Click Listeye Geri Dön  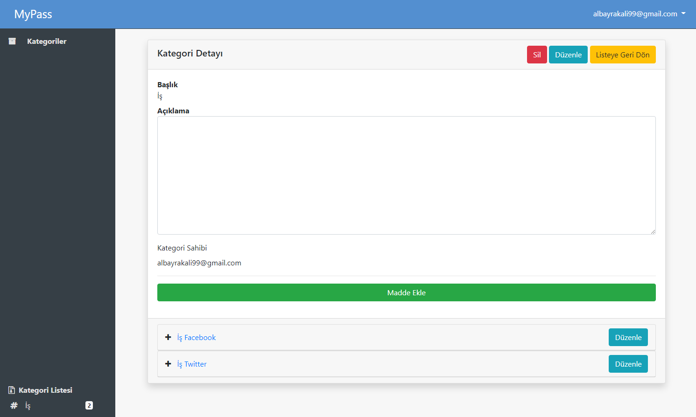click(623, 55)
